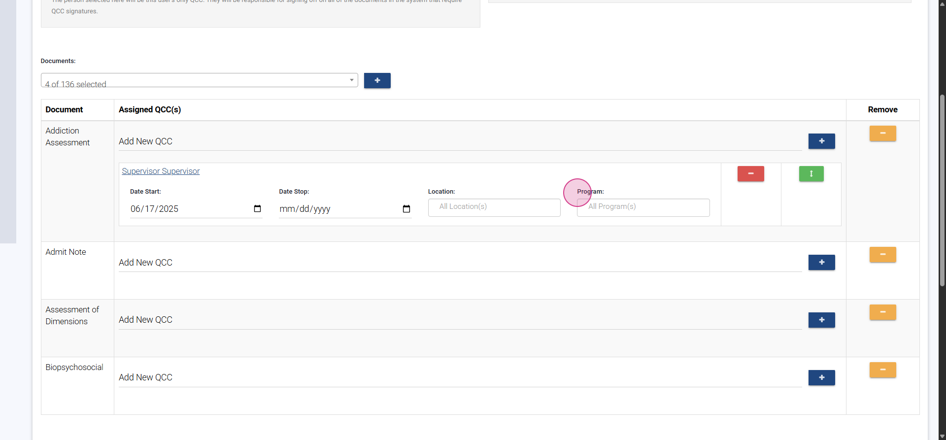Image resolution: width=946 pixels, height=440 pixels.
Task: Open the Documents multi-select dropdown
Action: (199, 80)
